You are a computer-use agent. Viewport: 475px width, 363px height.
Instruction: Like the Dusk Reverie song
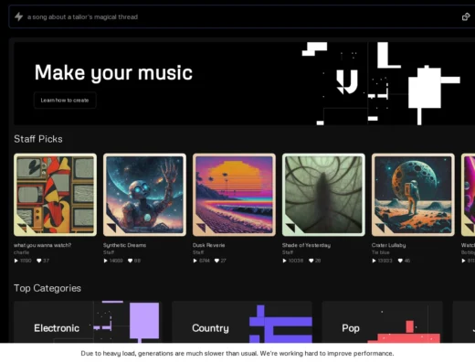pyautogui.click(x=216, y=261)
